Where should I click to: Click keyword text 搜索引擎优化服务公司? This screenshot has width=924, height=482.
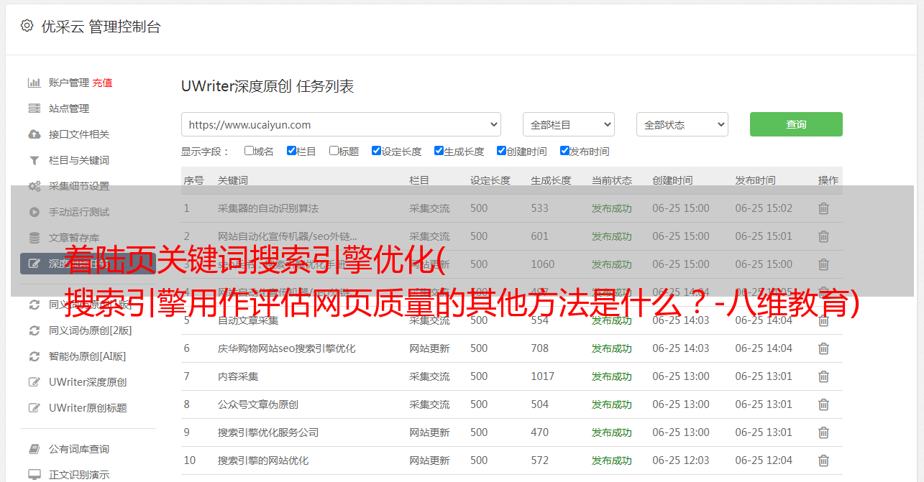pos(268,432)
